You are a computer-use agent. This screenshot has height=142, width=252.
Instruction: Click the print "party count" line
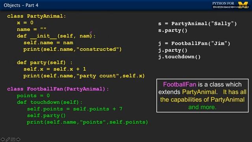point(84,76)
